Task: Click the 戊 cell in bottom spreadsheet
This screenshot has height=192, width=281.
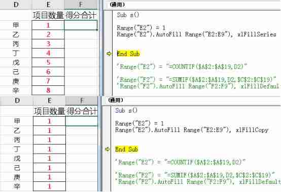Action: [x=17, y=158]
